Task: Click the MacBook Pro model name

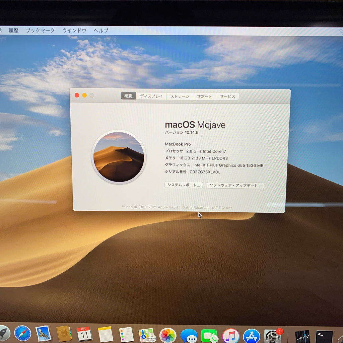Action: coord(178,144)
